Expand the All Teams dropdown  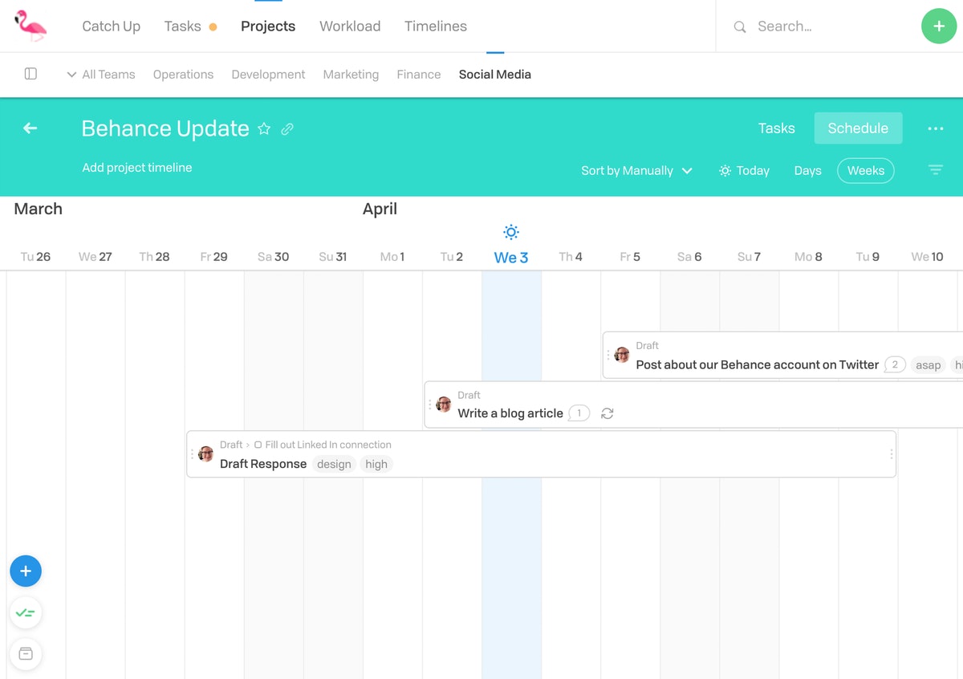[x=100, y=74]
